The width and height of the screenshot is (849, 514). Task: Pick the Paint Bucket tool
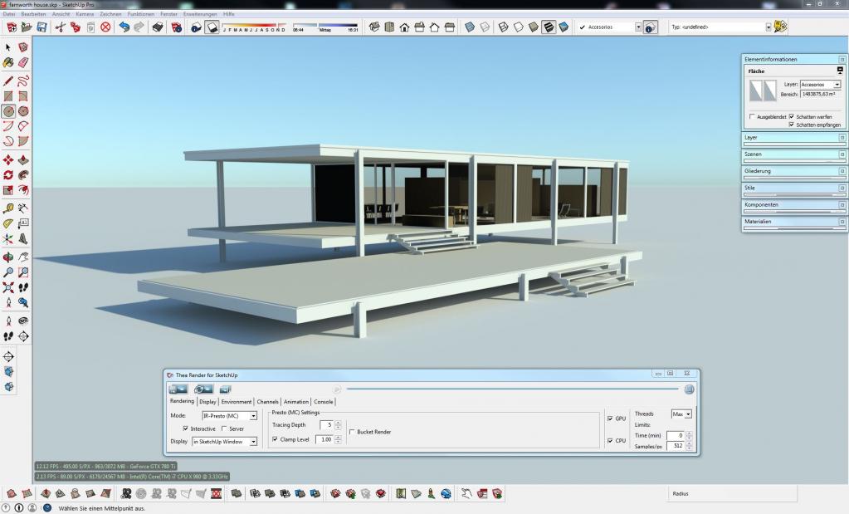[8, 63]
